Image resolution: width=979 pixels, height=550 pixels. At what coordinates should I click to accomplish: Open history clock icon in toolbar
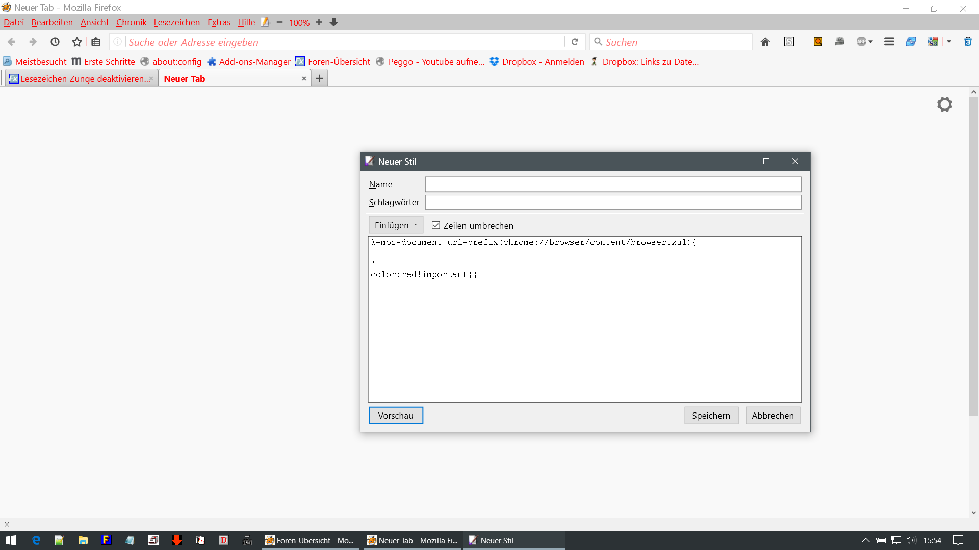(55, 42)
